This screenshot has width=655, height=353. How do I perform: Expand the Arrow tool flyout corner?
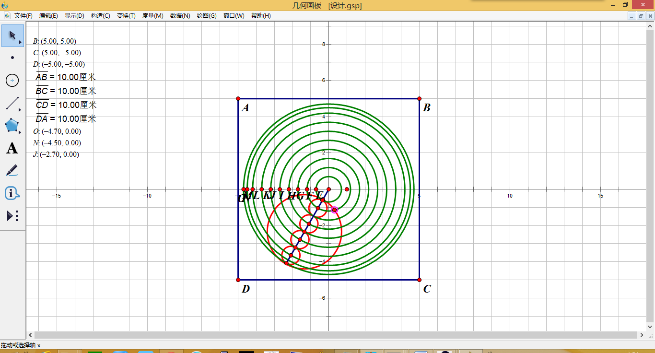(x=20, y=43)
